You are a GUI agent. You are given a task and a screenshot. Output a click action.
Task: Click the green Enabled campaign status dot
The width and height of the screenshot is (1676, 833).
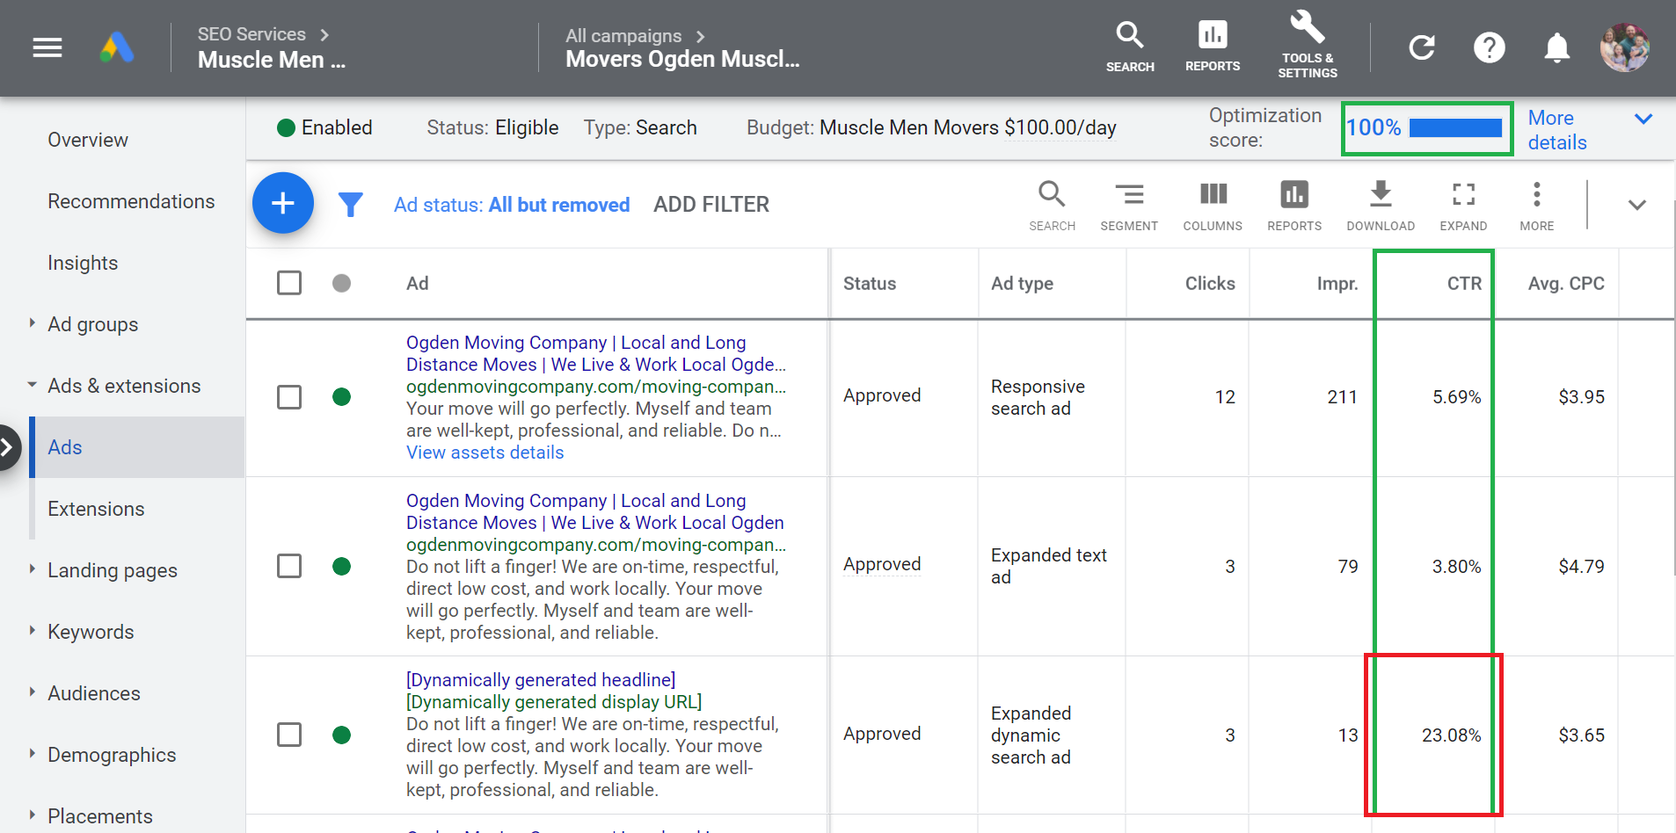click(x=286, y=128)
